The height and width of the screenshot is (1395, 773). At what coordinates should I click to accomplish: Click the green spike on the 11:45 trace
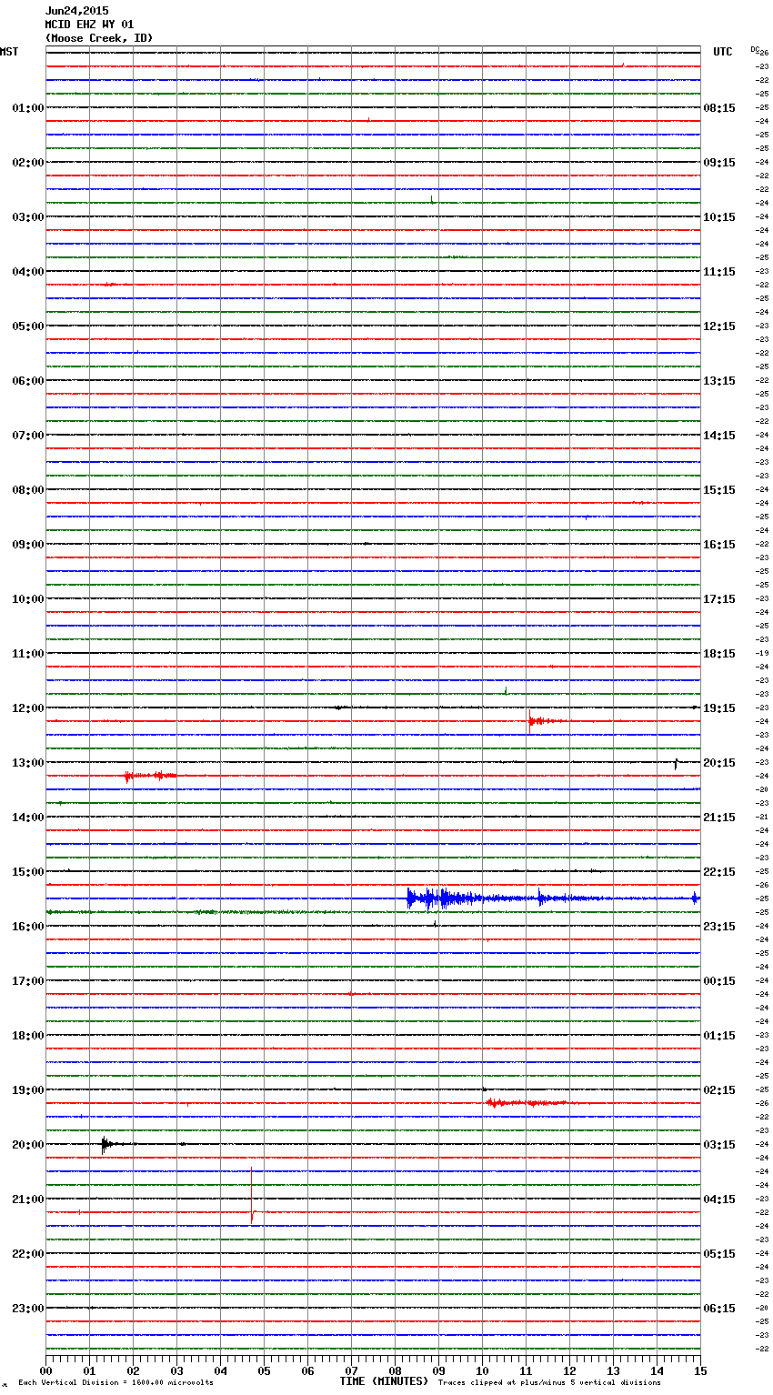[x=506, y=691]
